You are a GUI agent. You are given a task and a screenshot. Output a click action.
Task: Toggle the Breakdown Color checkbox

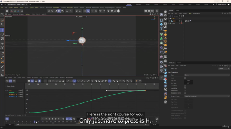185,93
